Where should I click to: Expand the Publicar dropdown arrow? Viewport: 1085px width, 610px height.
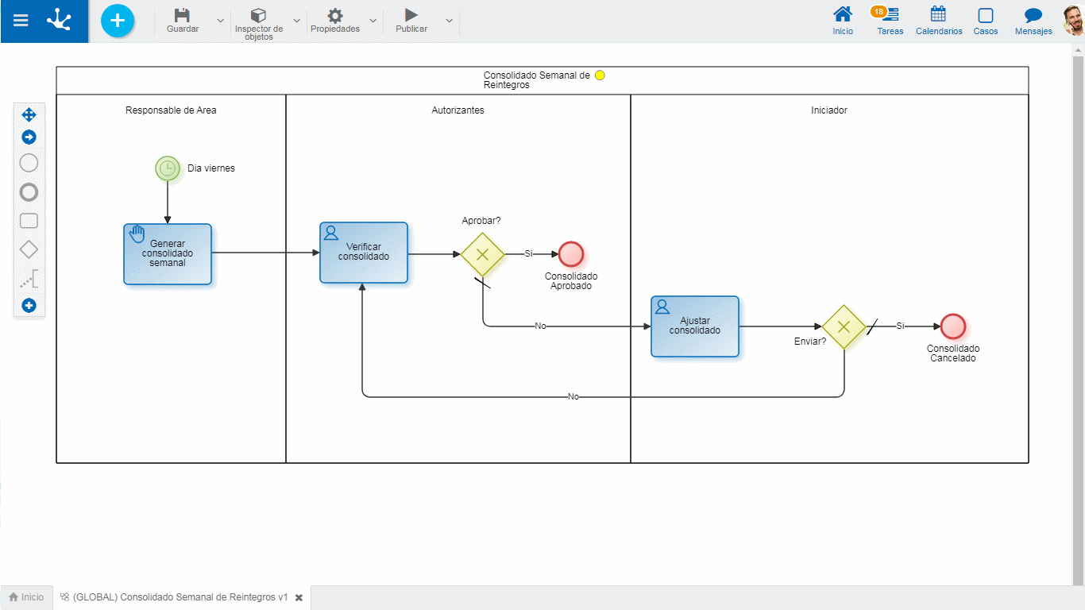(x=449, y=21)
